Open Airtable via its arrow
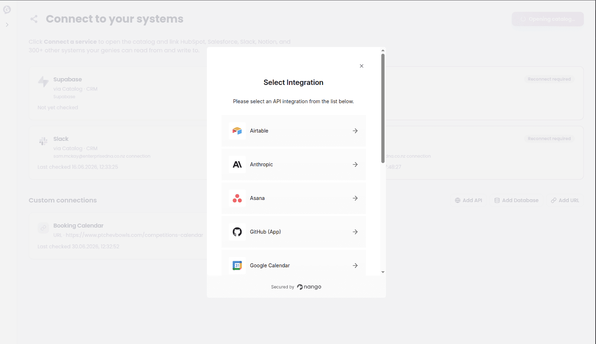596x344 pixels. (355, 131)
